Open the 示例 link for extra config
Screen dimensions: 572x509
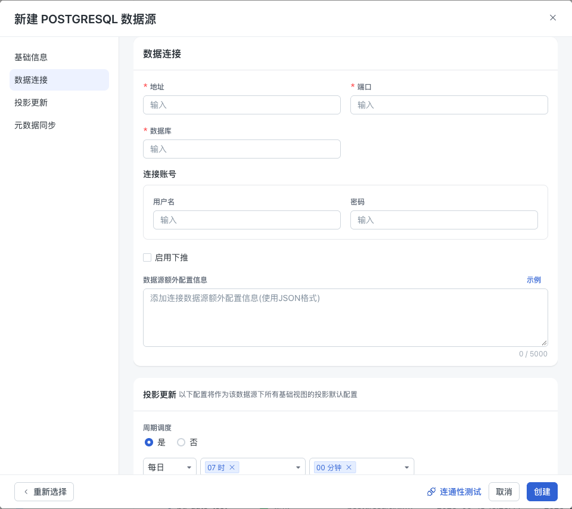[533, 280]
